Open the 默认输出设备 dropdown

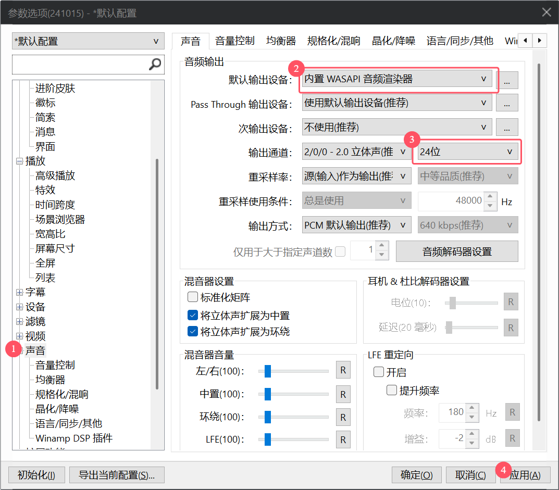397,79
